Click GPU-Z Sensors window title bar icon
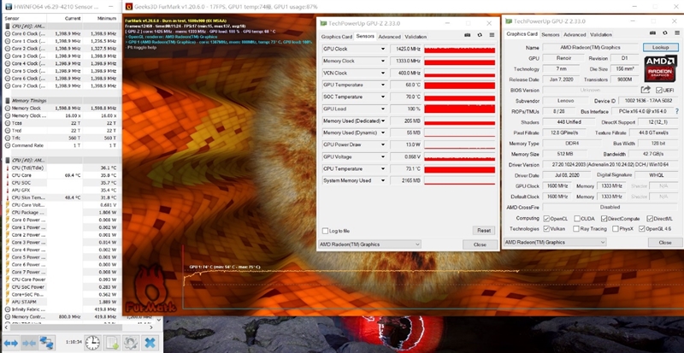Screen dimensions: 684x353 324,23
